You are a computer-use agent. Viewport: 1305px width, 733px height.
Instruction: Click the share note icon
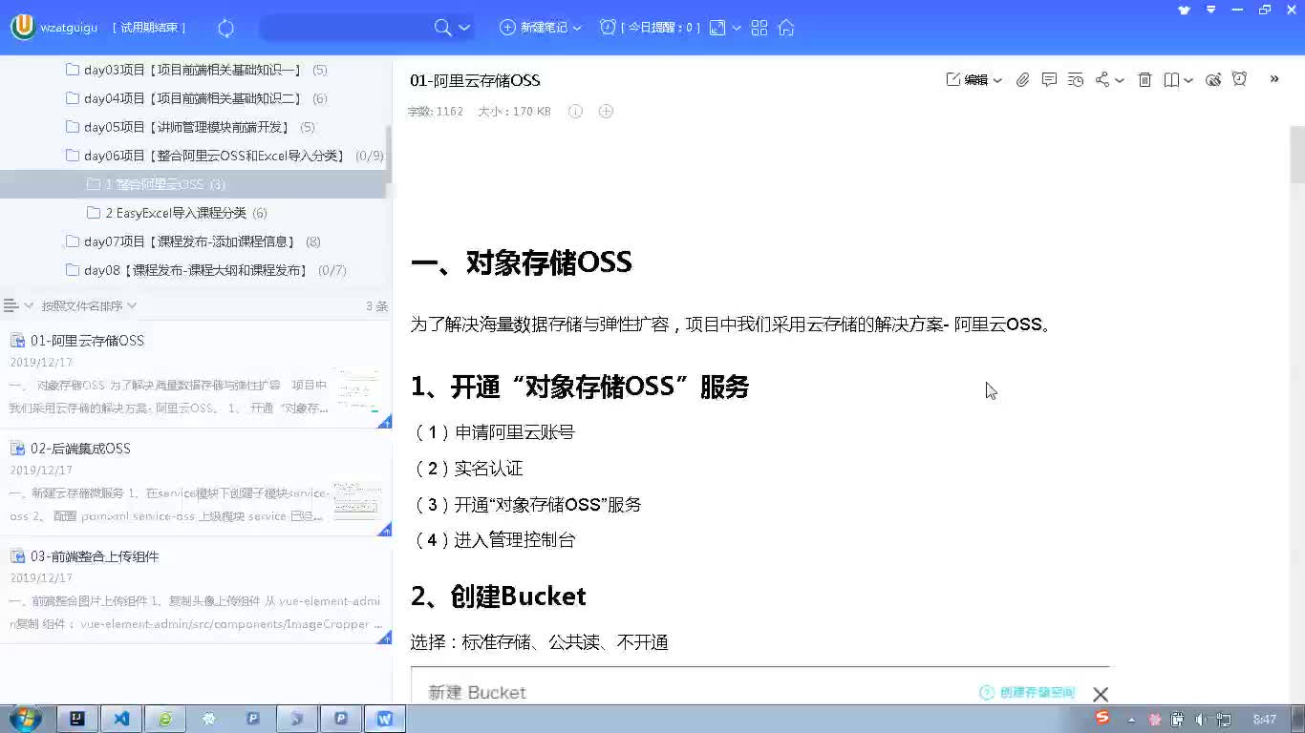(x=1102, y=79)
